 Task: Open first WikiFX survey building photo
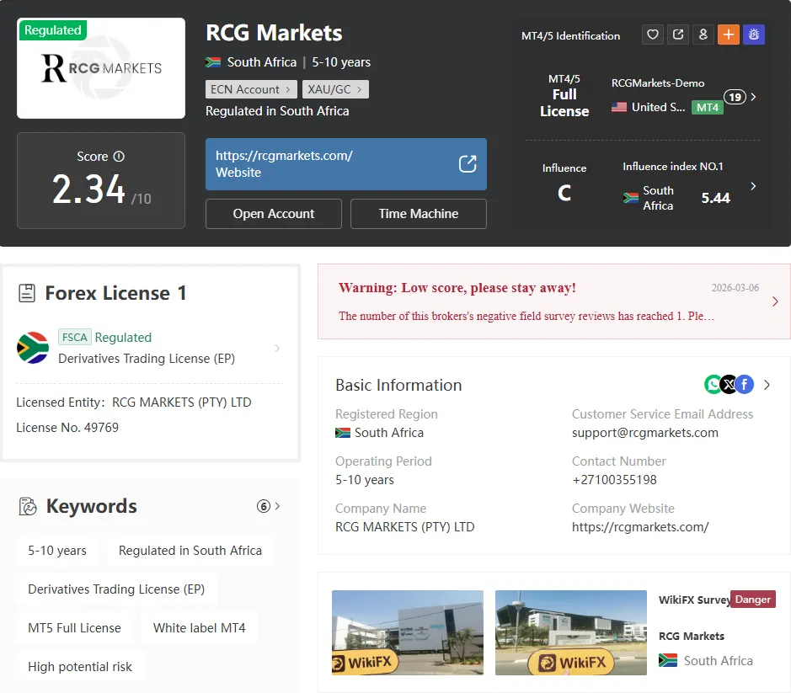click(x=408, y=632)
